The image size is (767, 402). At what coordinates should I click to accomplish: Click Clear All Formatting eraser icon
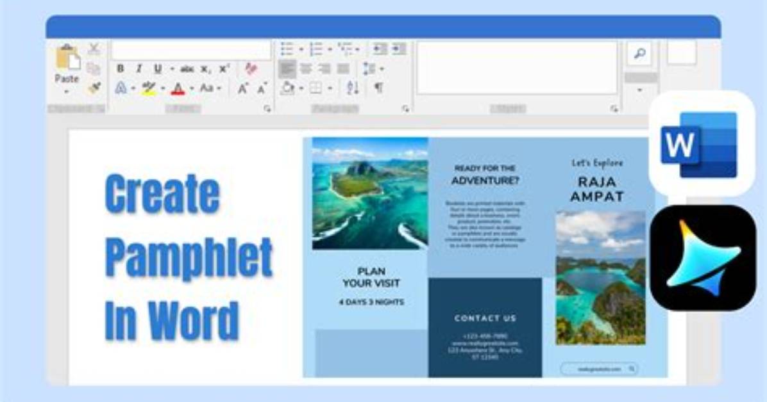251,69
